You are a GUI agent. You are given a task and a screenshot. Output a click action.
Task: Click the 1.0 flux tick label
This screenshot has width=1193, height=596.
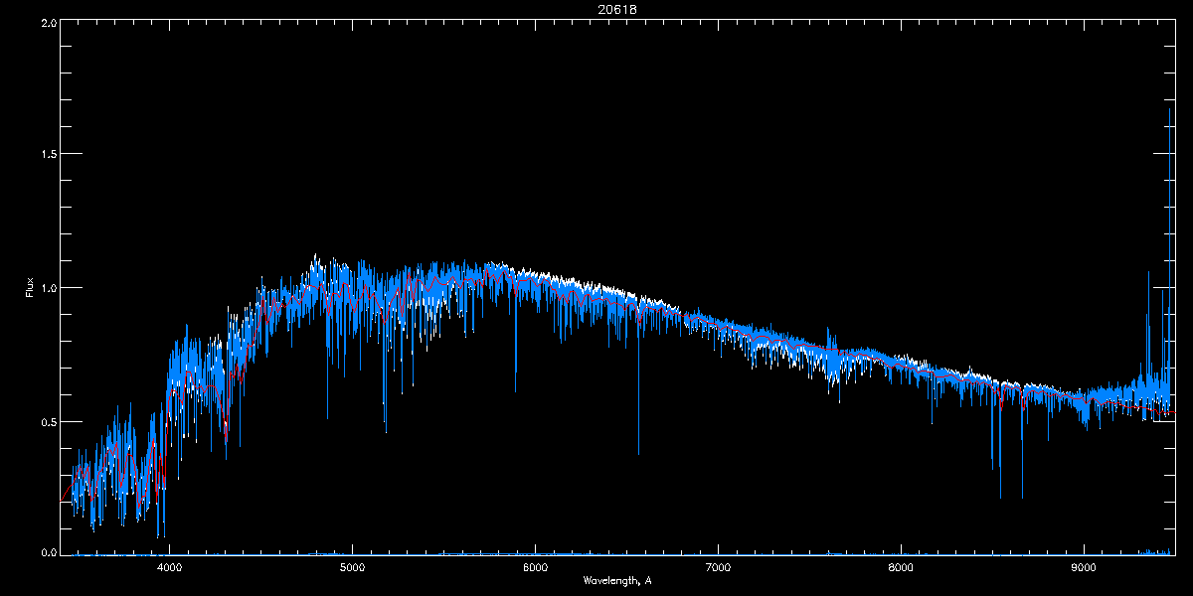[48, 288]
